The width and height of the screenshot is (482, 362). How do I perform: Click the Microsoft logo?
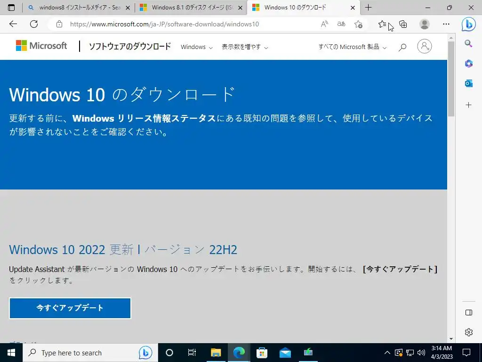[41, 46]
